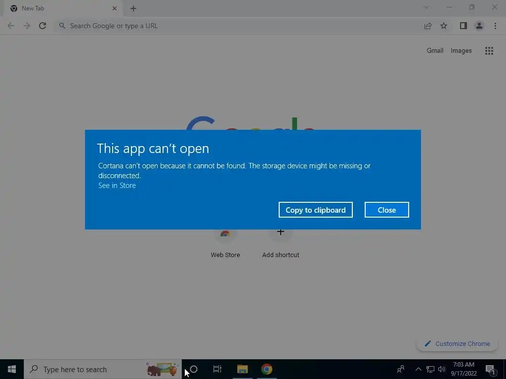Open network status tray icon

pyautogui.click(x=430, y=369)
